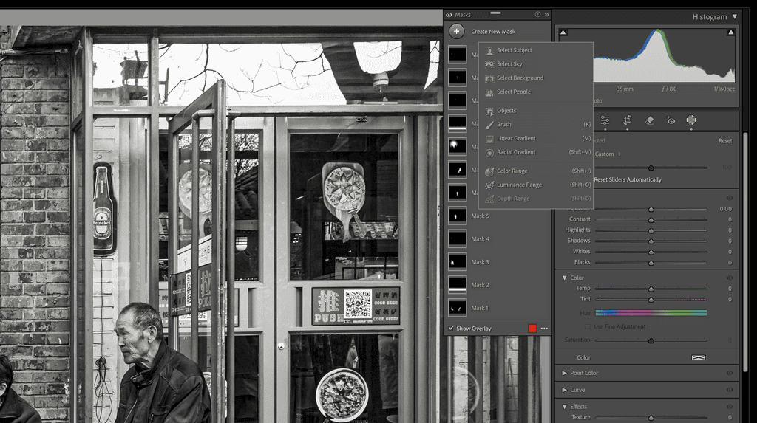
Task: Select the Healing eraser tool icon
Action: point(649,120)
